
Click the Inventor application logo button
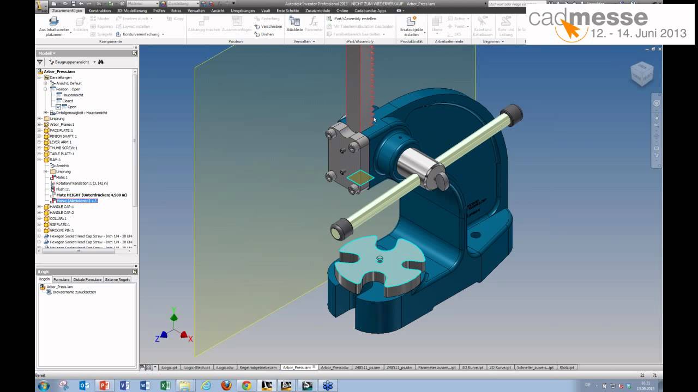[x=41, y=5]
